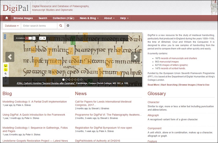Open Registration for DigiPal Symposium VI news
Image resolution: width=218 pixels, height=143 pixels.
coord(104,128)
